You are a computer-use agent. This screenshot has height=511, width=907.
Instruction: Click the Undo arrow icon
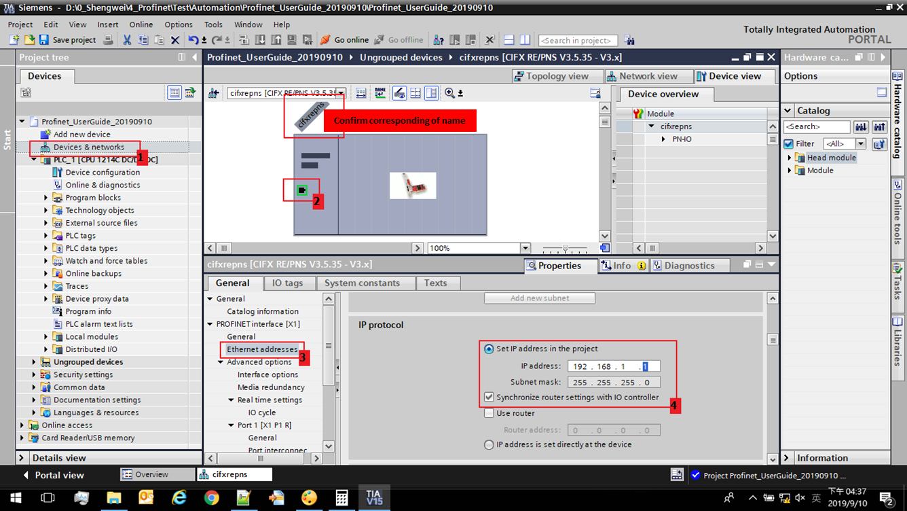(x=193, y=40)
